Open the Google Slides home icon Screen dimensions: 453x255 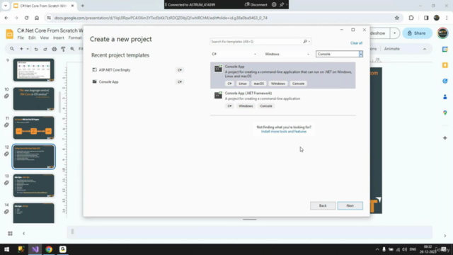9,34
